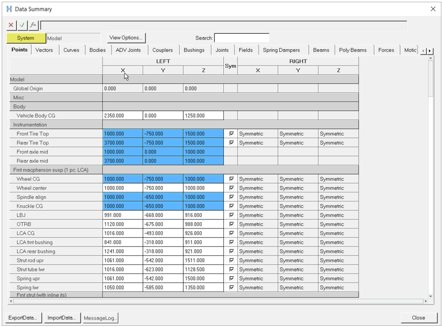Image resolution: width=442 pixels, height=327 pixels.
Task: Open the View Options menu
Action: point(126,38)
